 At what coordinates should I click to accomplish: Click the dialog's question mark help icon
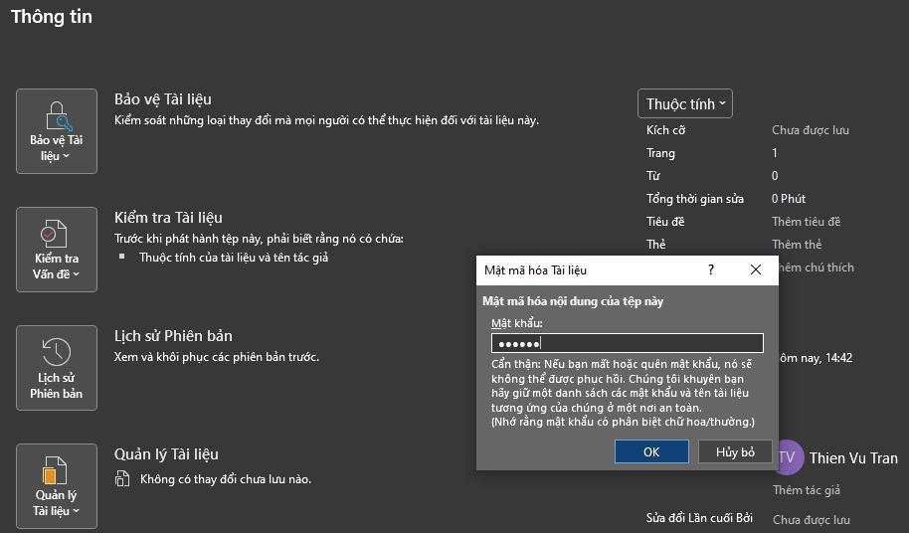(710, 269)
